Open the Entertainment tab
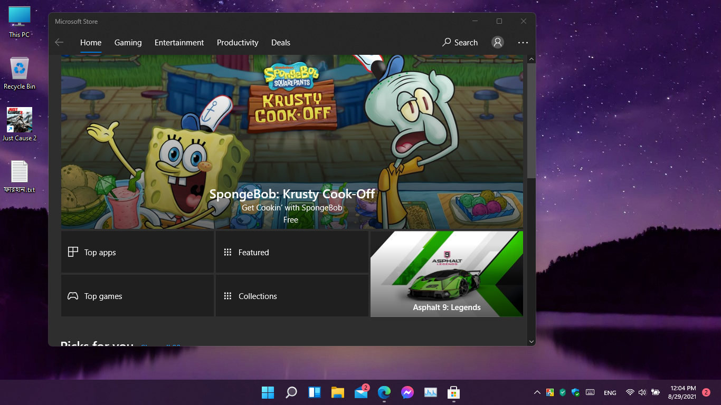Viewport: 721px width, 405px height. click(x=179, y=43)
